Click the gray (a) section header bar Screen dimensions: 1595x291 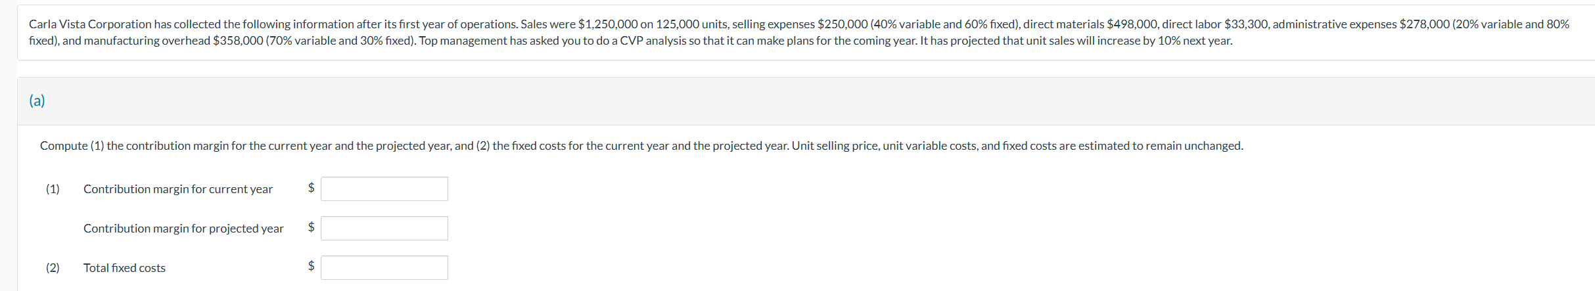pos(806,101)
